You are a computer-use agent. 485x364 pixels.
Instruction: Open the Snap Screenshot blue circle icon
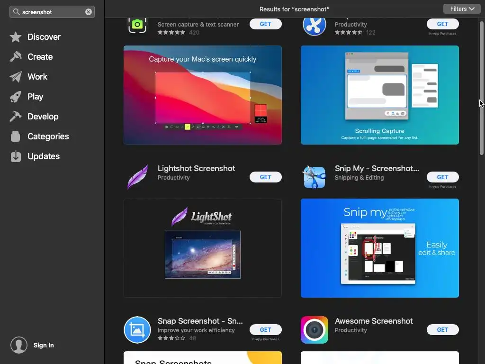click(137, 330)
